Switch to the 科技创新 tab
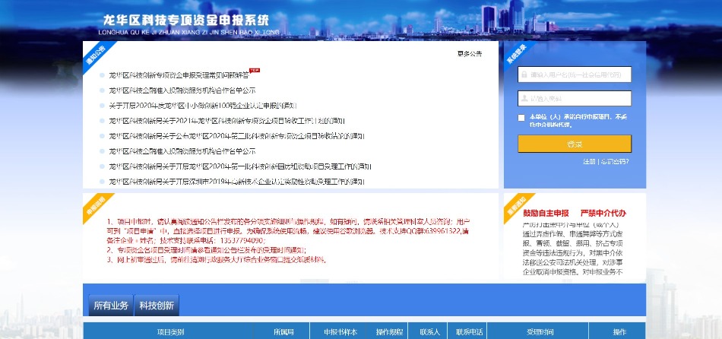Screen dimensions: 722x339 pos(157,306)
